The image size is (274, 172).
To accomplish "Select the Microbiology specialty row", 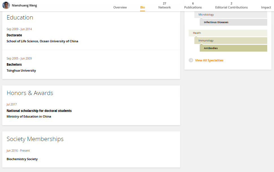I will tap(231, 15).
